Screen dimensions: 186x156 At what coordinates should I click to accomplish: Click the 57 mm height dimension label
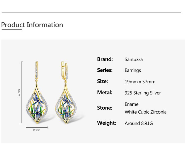pos(19,93)
